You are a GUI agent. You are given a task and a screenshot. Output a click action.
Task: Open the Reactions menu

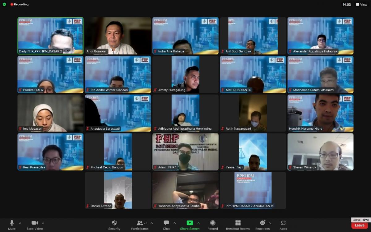262,223
